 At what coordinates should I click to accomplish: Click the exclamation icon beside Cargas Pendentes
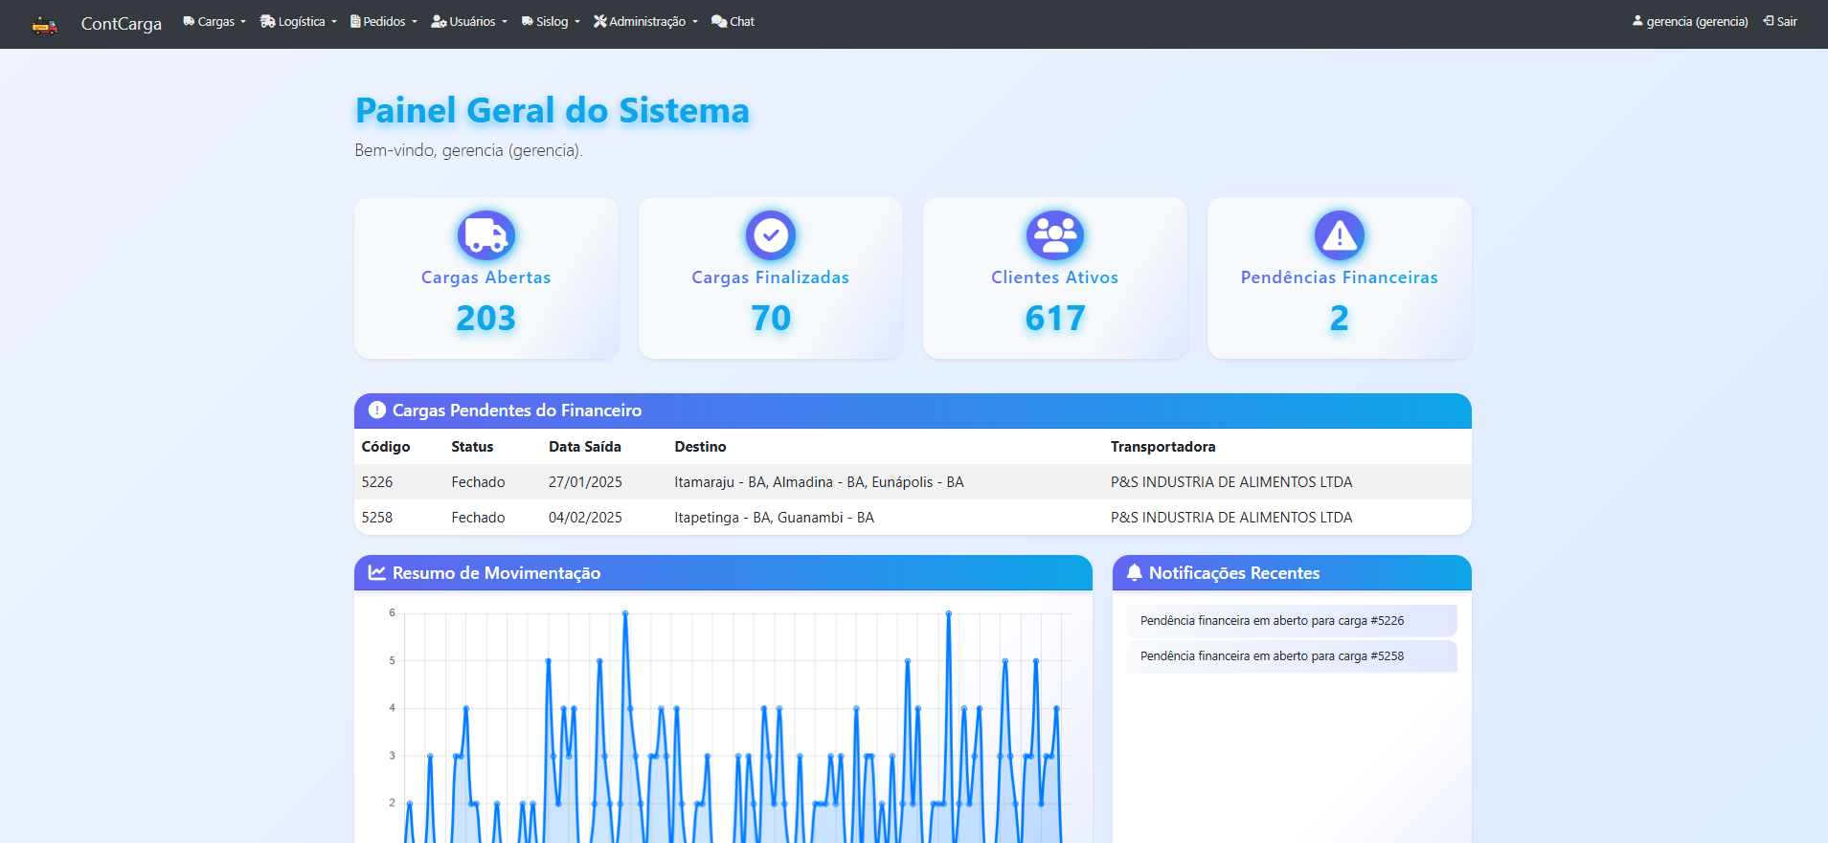tap(377, 410)
